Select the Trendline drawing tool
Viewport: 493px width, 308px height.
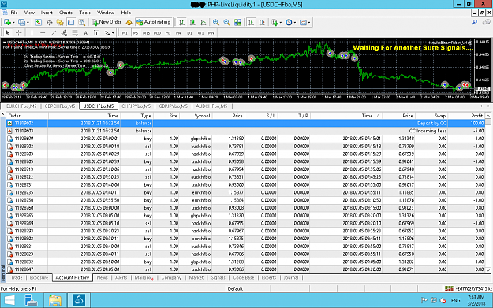(x=54, y=32)
